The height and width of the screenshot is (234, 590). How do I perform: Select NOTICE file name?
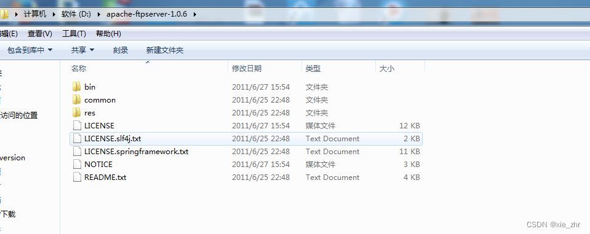(98, 164)
